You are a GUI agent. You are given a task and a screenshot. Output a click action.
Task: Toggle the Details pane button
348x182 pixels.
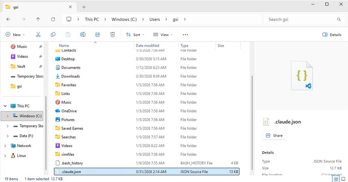pyautogui.click(x=332, y=35)
